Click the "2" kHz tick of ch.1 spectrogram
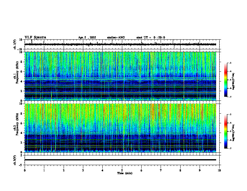247x191 pixels. tap(22, 91)
